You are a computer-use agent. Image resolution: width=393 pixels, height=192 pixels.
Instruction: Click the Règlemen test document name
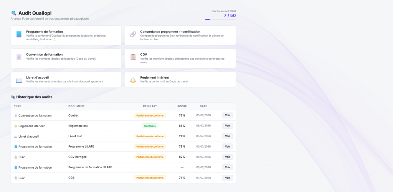tap(78, 126)
